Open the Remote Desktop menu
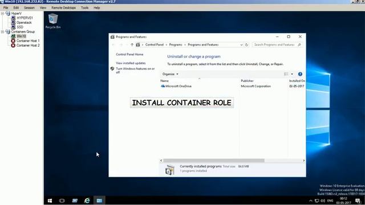The width and height of the screenshot is (365, 205). point(63,7)
